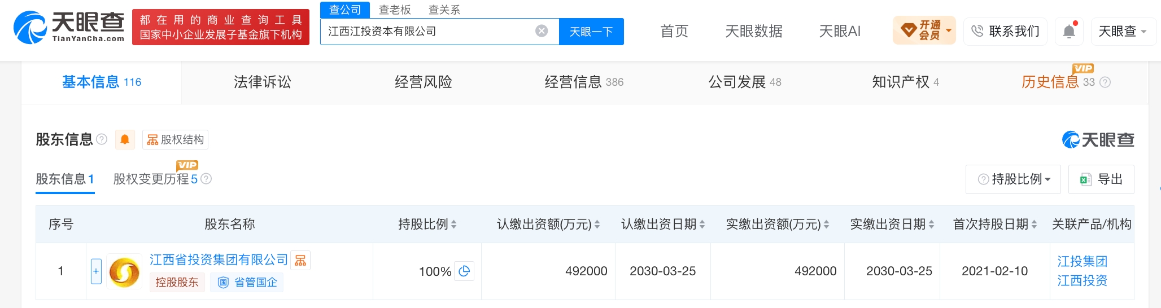
Task: Open the 开通会员 VIP dropdown
Action: click(x=924, y=30)
